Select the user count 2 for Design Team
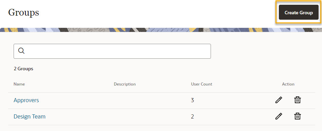Screen dimensions: 322x131 point(193,117)
